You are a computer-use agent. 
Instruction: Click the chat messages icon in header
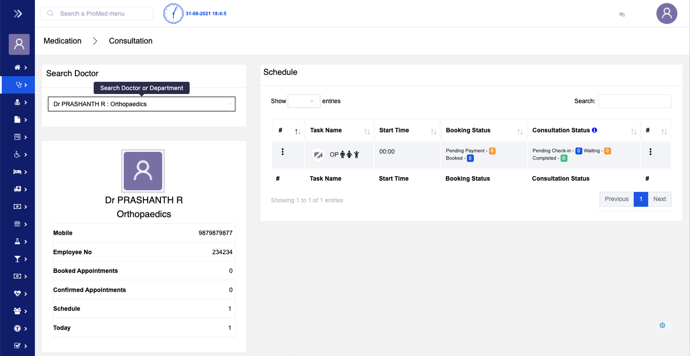click(622, 15)
